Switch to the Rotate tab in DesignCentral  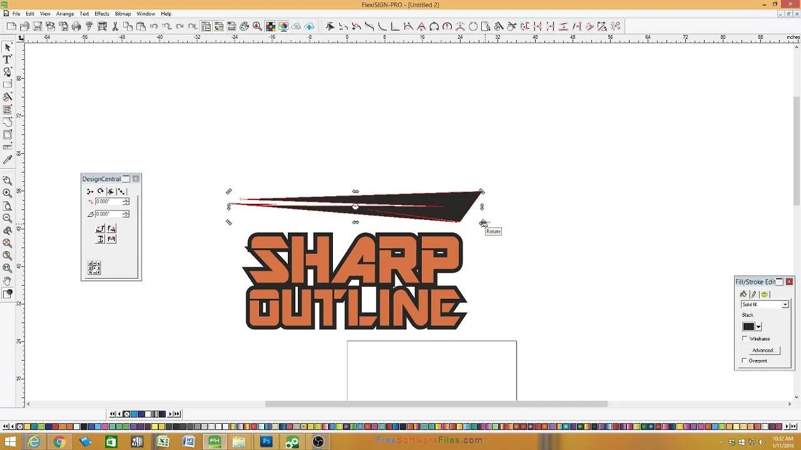[x=100, y=191]
